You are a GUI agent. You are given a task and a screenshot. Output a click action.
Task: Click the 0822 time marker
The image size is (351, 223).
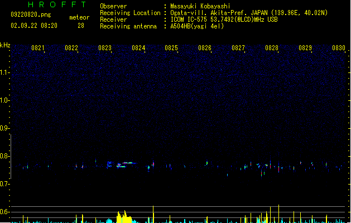click(71, 48)
